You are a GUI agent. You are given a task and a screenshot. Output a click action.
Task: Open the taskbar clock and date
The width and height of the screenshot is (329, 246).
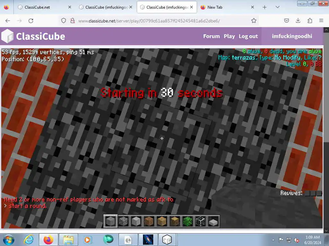click(313, 240)
